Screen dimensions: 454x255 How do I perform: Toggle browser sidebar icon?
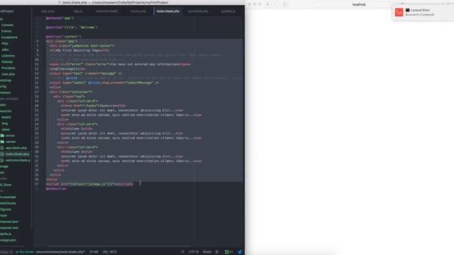[285, 4]
